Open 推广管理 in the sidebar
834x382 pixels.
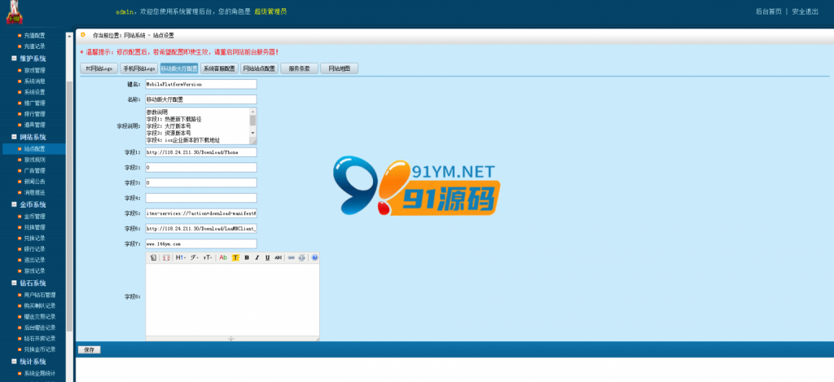(34, 103)
